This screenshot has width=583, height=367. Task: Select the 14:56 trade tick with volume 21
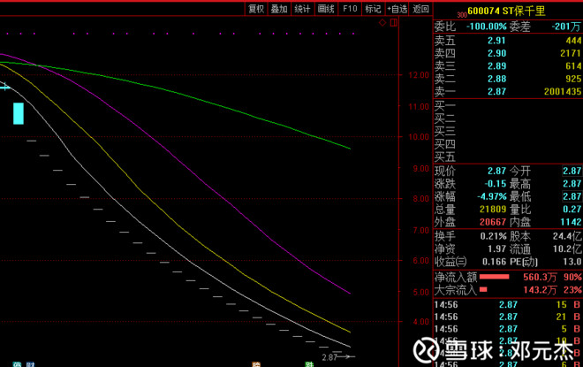[508, 317]
